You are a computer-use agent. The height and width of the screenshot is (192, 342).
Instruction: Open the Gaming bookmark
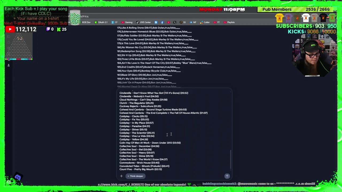[127, 22]
